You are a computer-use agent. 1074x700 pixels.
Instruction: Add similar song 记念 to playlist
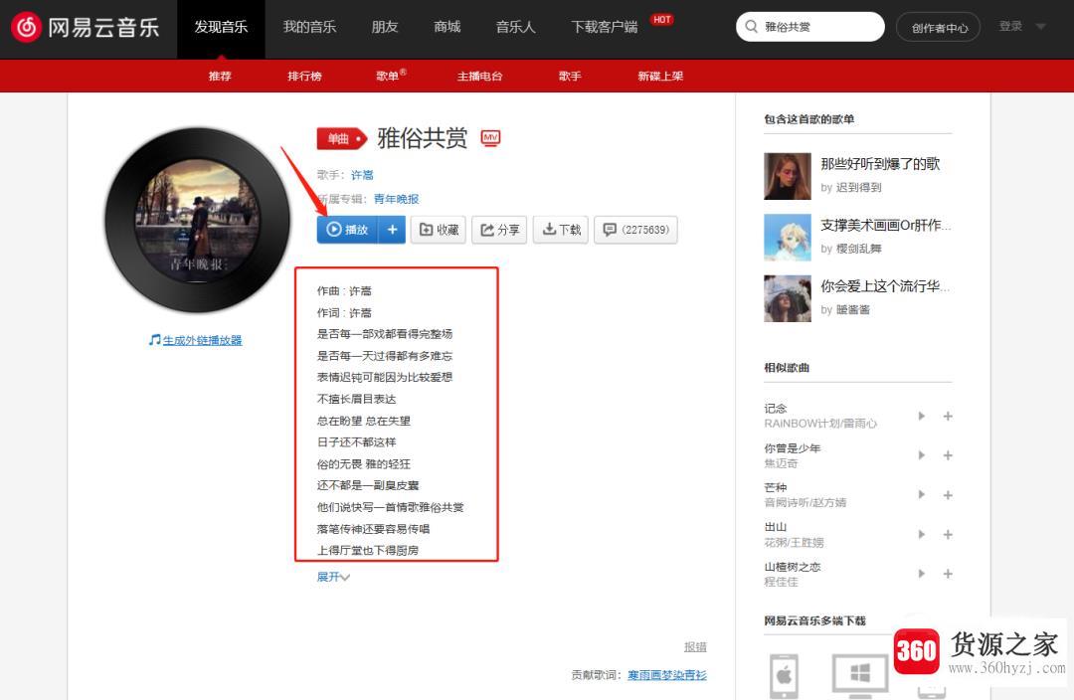pyautogui.click(x=948, y=416)
